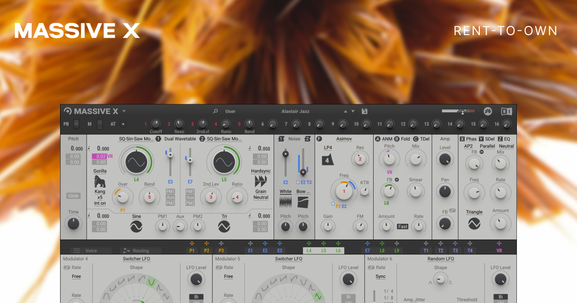Toggle PM1 routing for oscillator 1
577x303 pixels.
tap(170, 191)
